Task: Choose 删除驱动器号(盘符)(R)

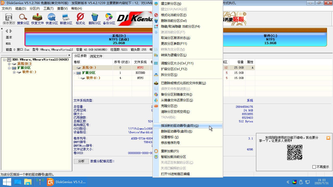Action: point(188,131)
